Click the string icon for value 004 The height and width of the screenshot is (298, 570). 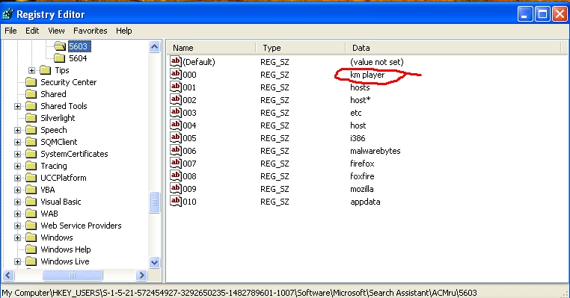point(176,125)
